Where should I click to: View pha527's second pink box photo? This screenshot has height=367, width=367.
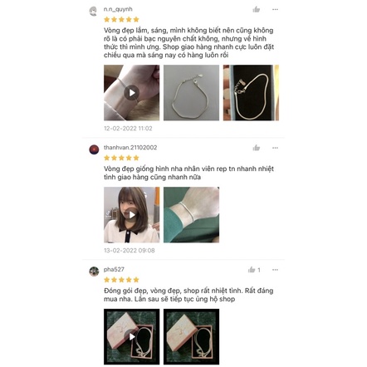tap(191, 336)
